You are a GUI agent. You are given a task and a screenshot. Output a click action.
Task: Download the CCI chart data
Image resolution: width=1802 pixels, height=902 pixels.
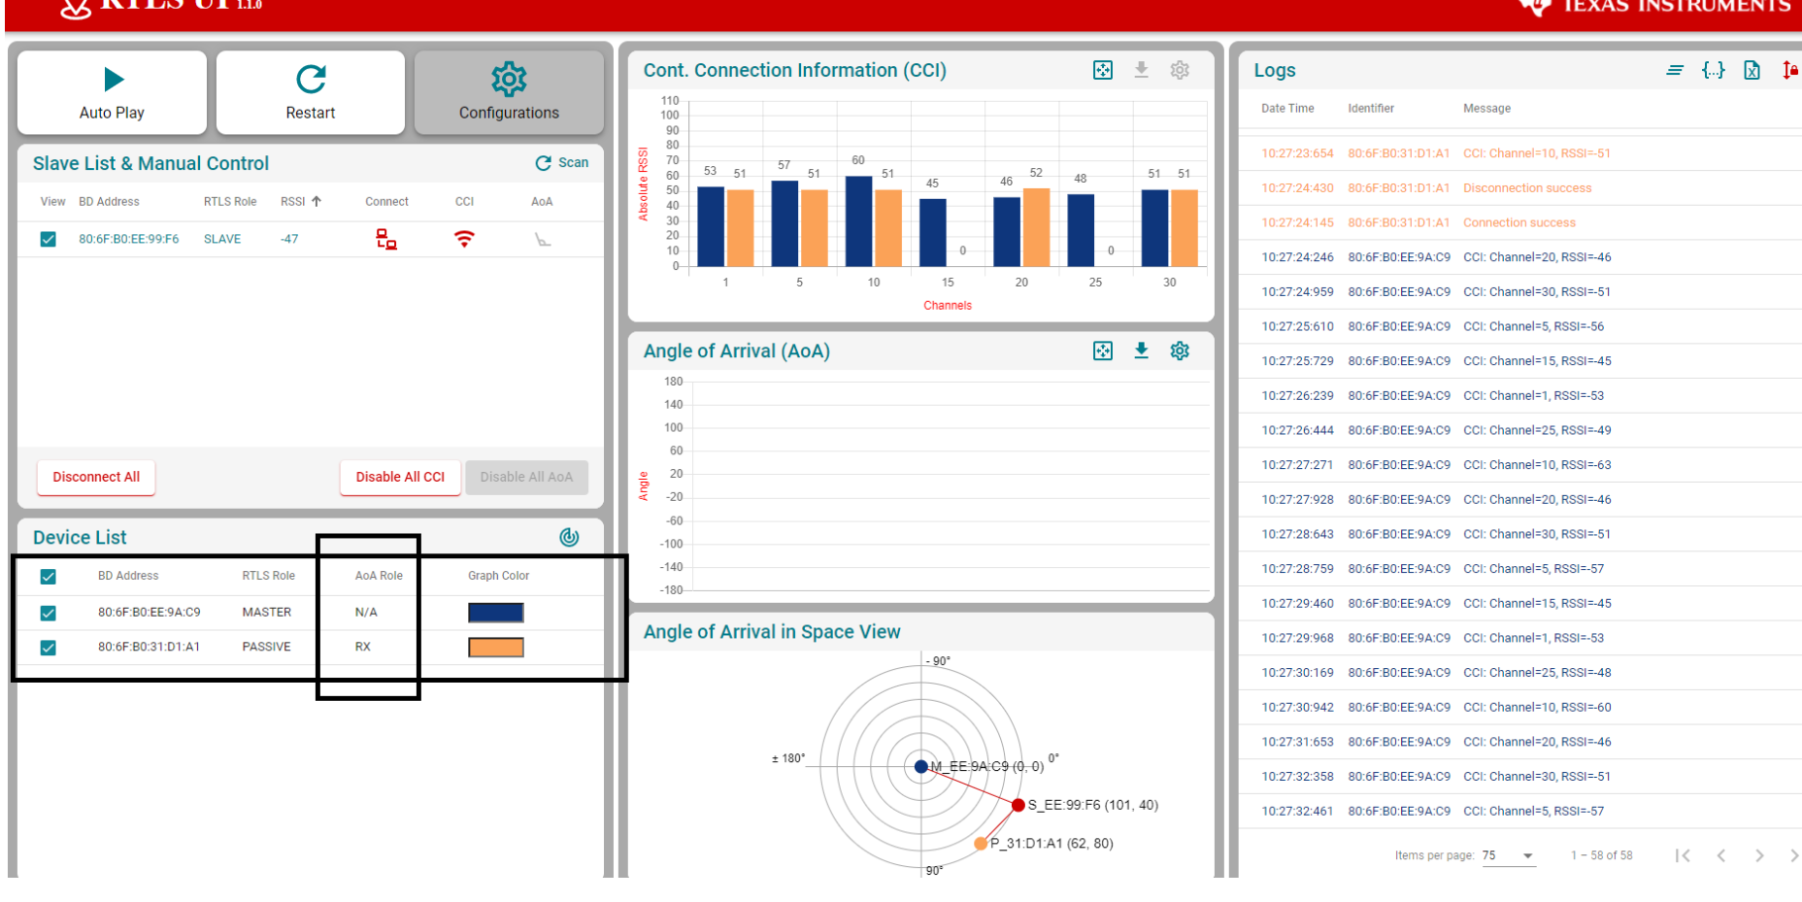point(1142,70)
